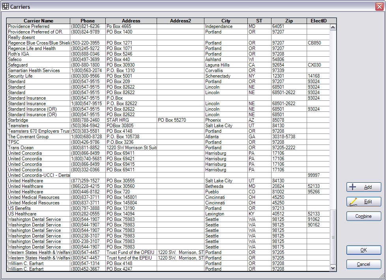Click address 'Trust Fund of the OPEIU'
Screen dimensions: 386x280
pos(131,252)
